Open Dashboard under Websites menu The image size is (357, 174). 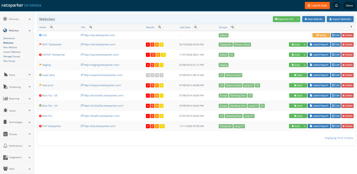tap(9, 38)
